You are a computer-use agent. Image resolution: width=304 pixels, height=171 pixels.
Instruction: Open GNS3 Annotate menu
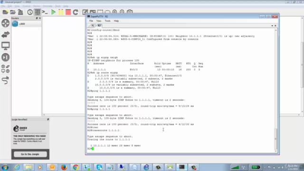[x=47, y=6]
